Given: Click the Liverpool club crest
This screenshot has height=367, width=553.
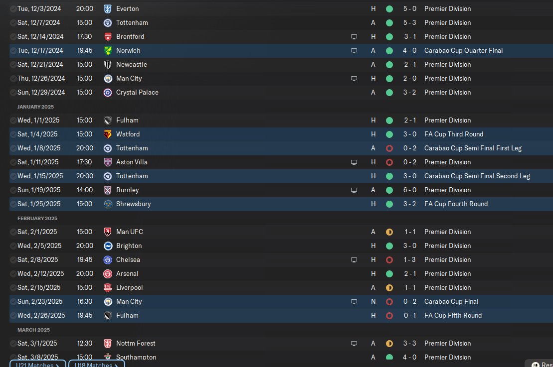Looking at the screenshot, I should pos(108,288).
